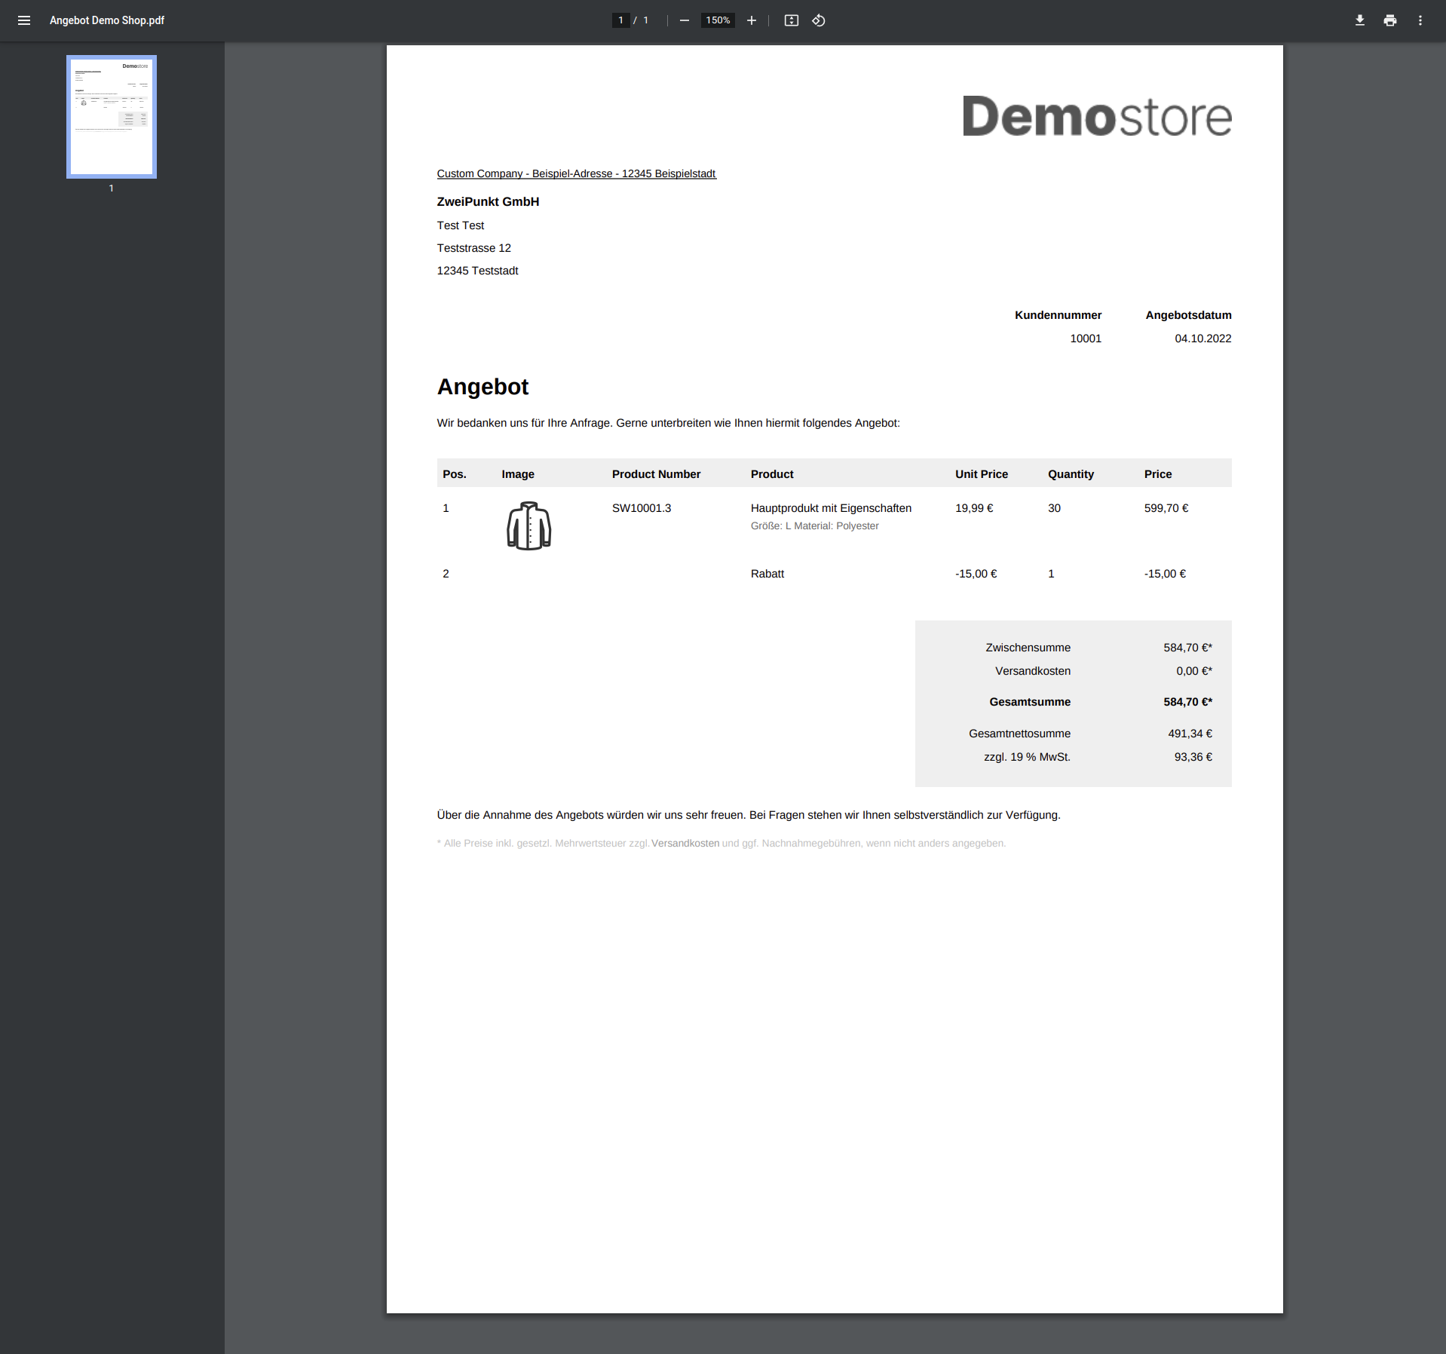Image resolution: width=1446 pixels, height=1354 pixels.
Task: Click 'Versandkosten' label in totals box
Action: [1032, 671]
